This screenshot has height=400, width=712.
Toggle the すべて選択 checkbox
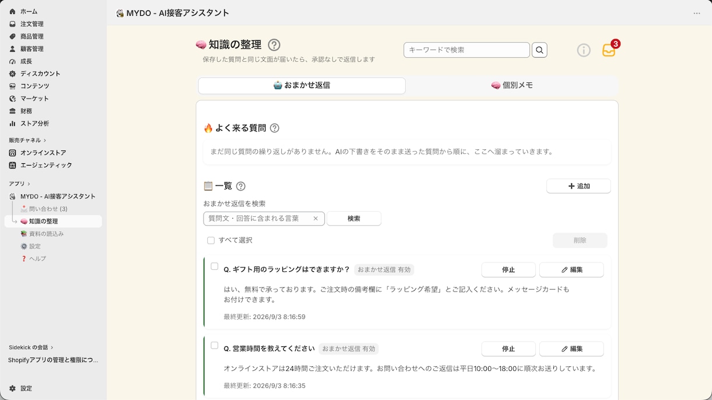(211, 240)
